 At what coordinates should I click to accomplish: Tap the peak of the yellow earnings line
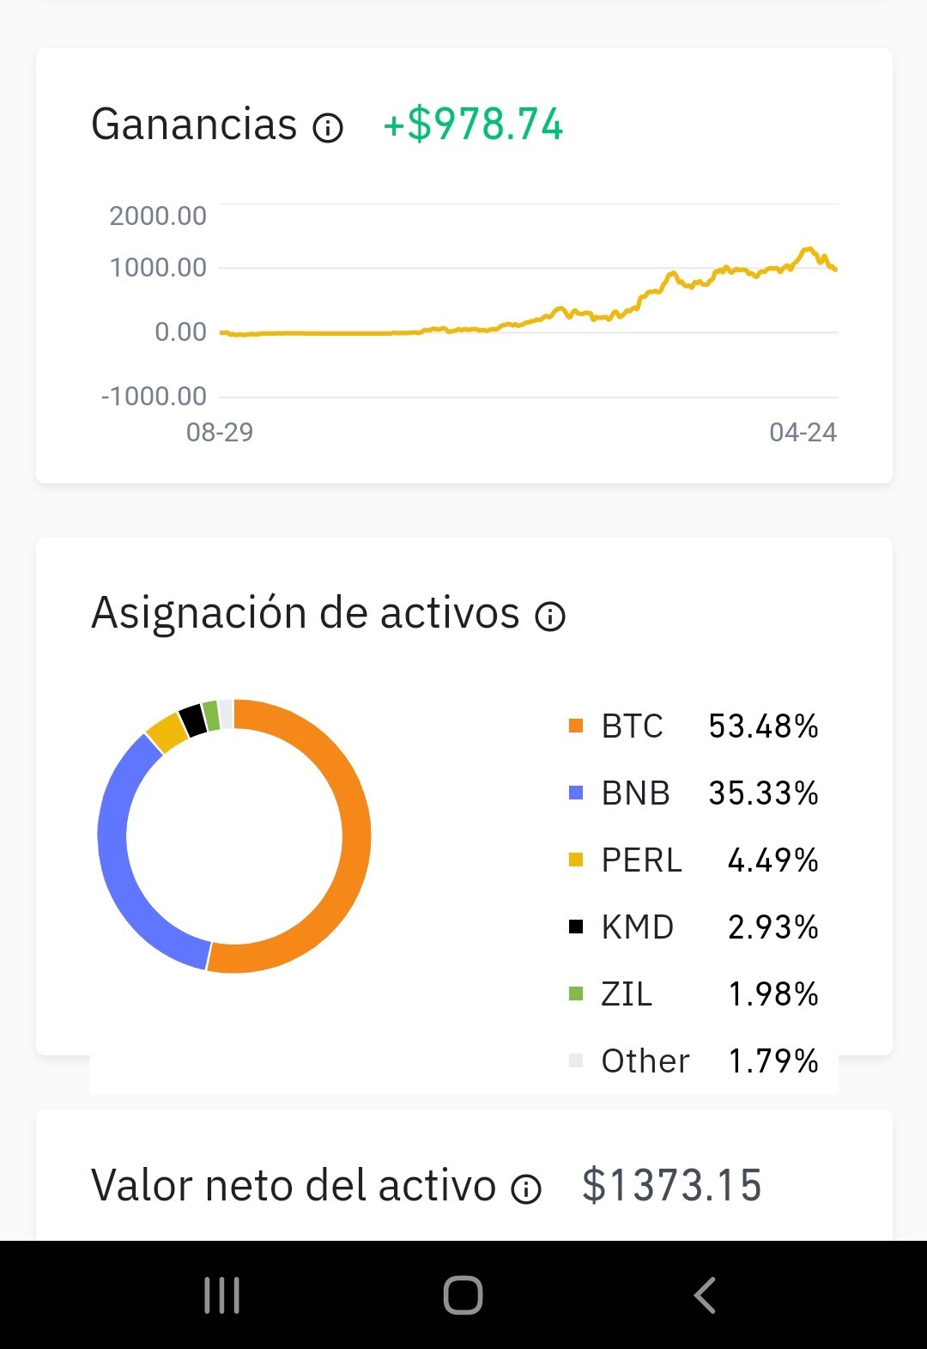coord(808,250)
